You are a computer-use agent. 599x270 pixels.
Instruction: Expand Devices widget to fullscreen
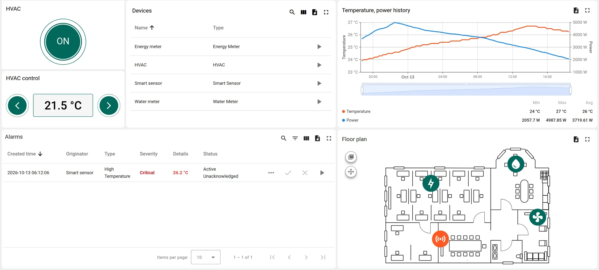click(x=326, y=12)
